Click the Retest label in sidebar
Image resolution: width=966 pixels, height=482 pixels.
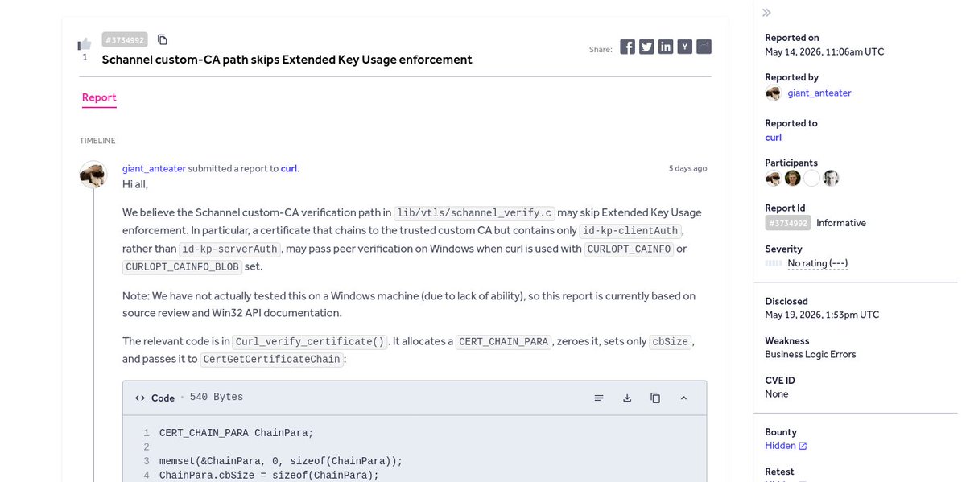tap(779, 472)
